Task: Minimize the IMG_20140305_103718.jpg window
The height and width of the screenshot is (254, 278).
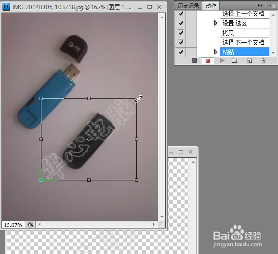Action: pos(140,7)
